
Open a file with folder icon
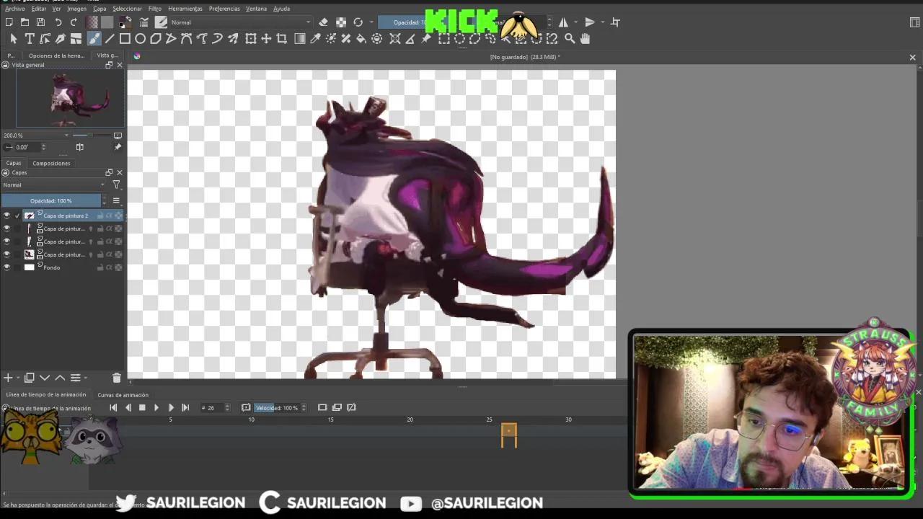tap(25, 22)
